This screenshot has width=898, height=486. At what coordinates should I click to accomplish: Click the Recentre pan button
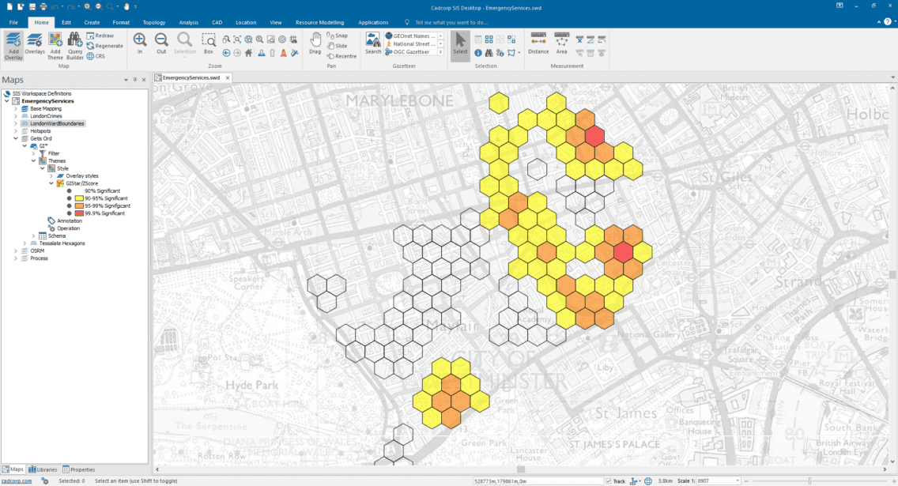pyautogui.click(x=342, y=56)
